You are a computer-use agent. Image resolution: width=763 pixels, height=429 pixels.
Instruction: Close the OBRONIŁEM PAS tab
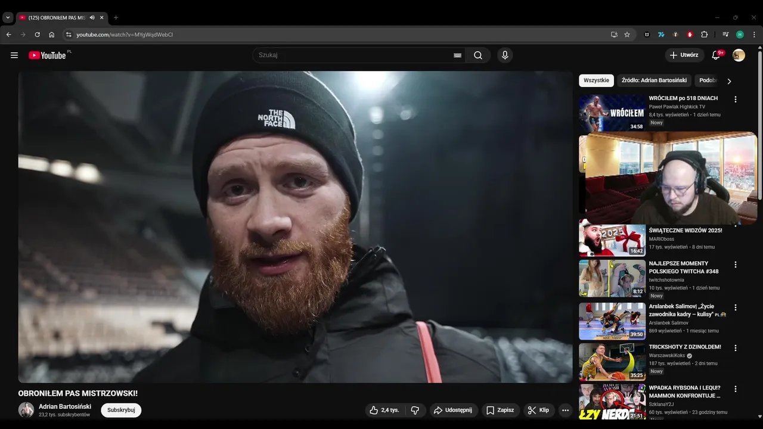101,18
